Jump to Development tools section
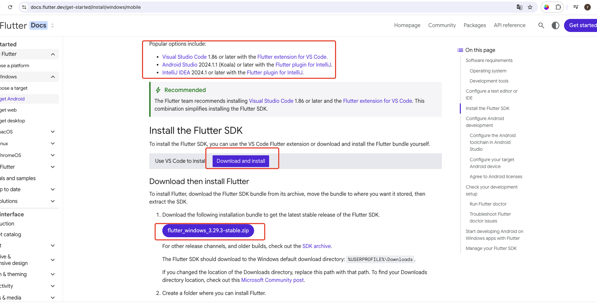Image resolution: width=597 pixels, height=308 pixels. [489, 81]
